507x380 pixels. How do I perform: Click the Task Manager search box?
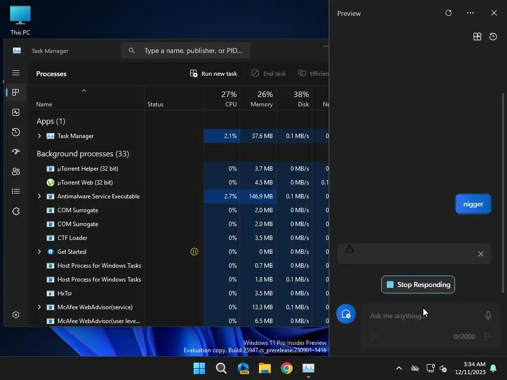(x=186, y=51)
